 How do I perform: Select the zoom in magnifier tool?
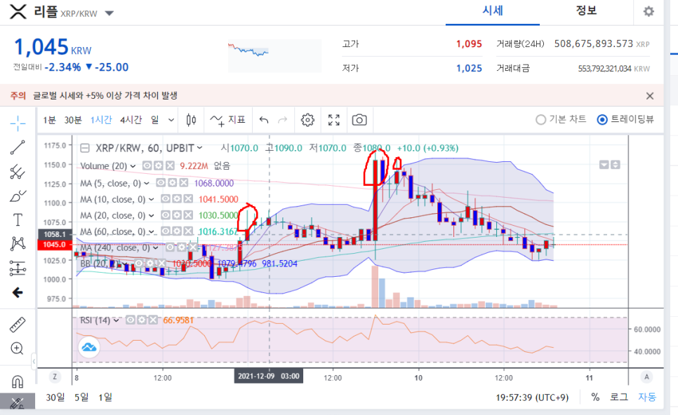tap(18, 348)
